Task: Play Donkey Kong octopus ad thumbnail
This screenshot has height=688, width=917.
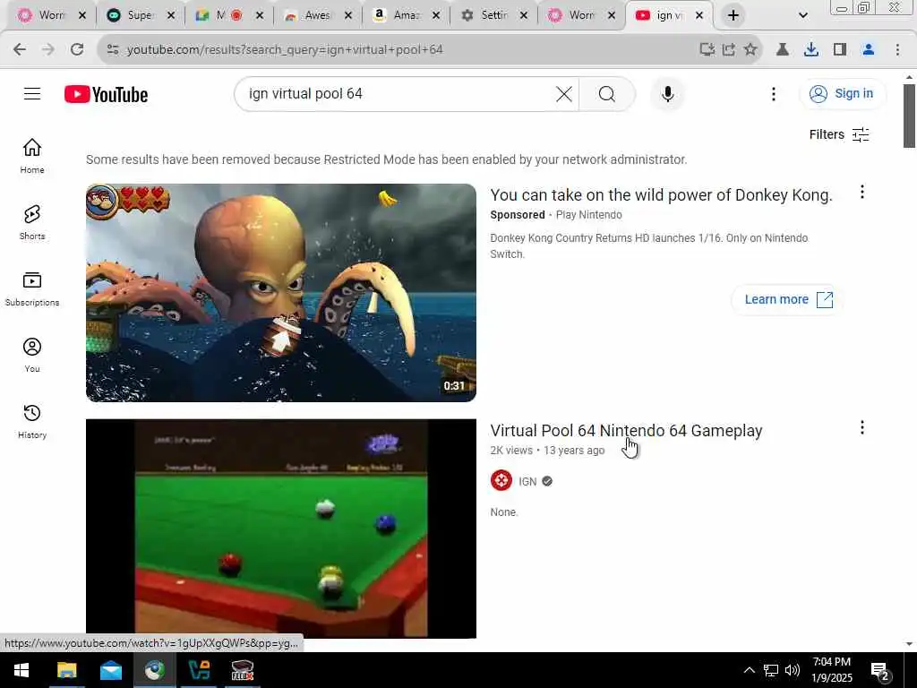Action: point(280,293)
